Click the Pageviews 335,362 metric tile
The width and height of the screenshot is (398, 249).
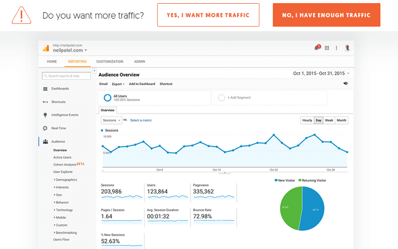(x=214, y=192)
